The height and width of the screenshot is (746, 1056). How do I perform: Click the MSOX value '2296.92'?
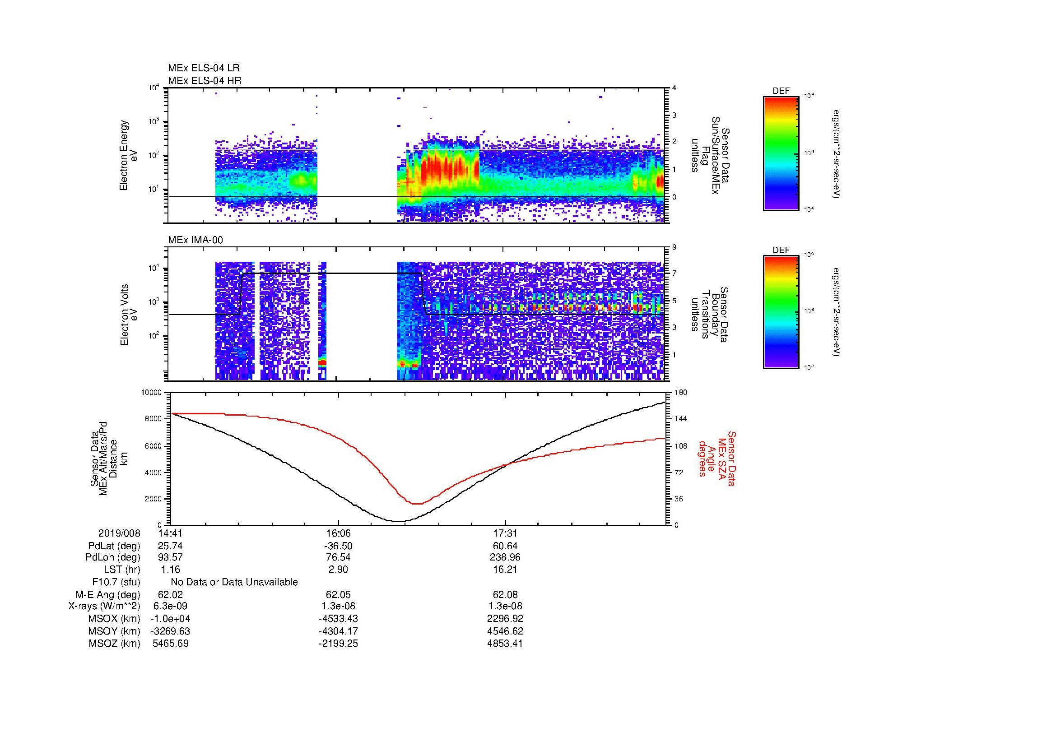click(x=505, y=619)
